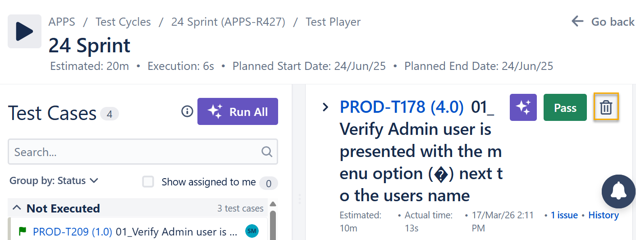The width and height of the screenshot is (636, 240).
Task: Click the purple AI sparkle icon button
Action: click(x=523, y=107)
